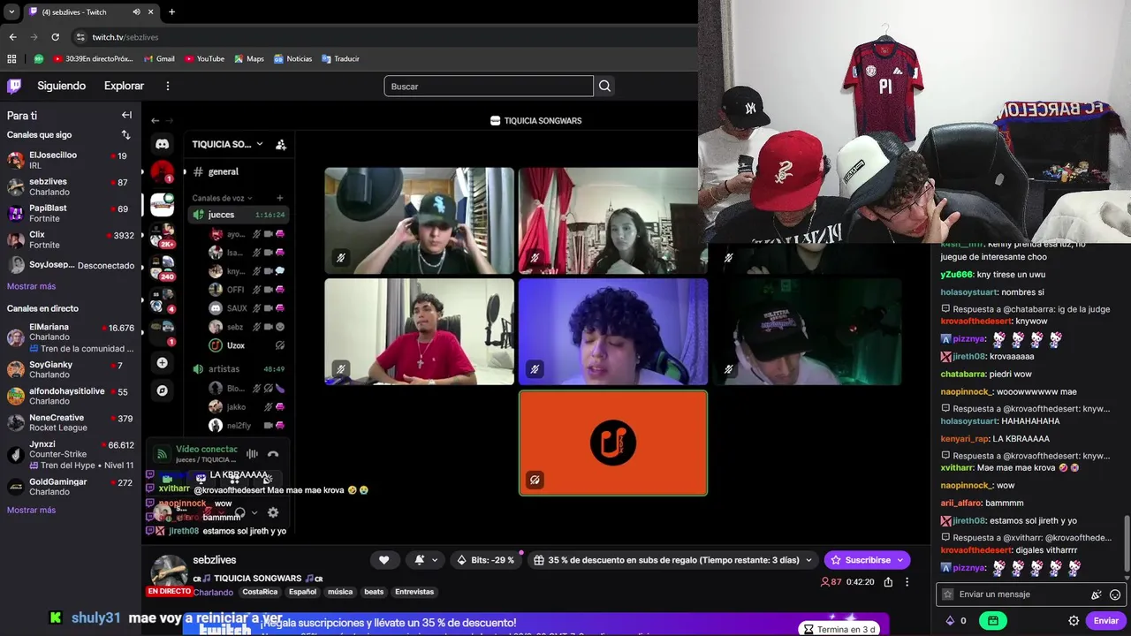
Task: Reload the page in Chrome
Action: [55, 37]
